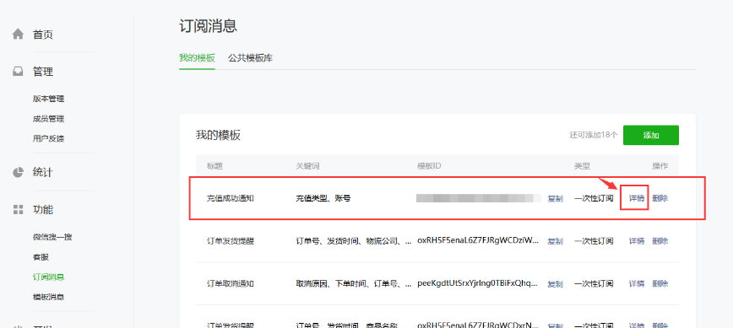
Task: Copy the template ID of 充值成功通知
Action: [x=555, y=199]
